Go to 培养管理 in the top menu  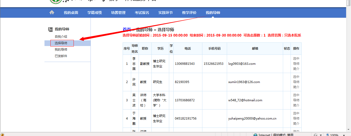click(x=118, y=13)
